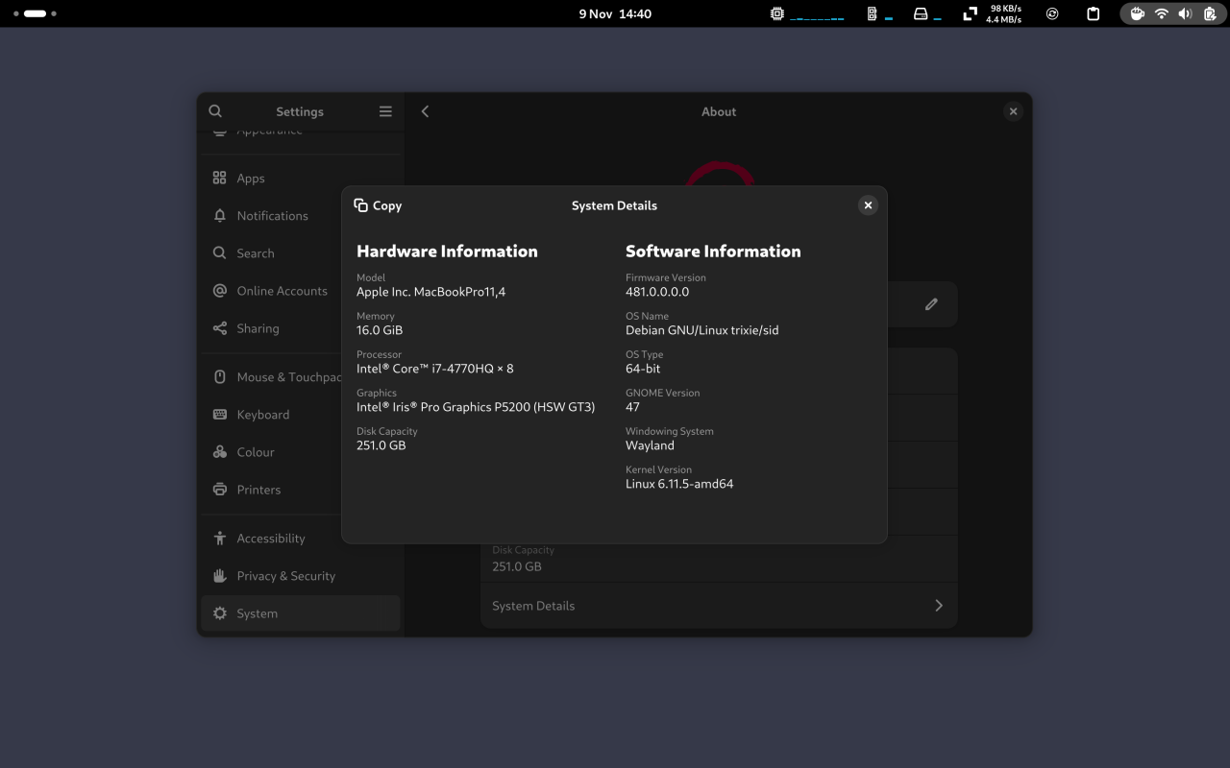The height and width of the screenshot is (768, 1230).
Task: Expand the System Details row chevron
Action: 939,605
